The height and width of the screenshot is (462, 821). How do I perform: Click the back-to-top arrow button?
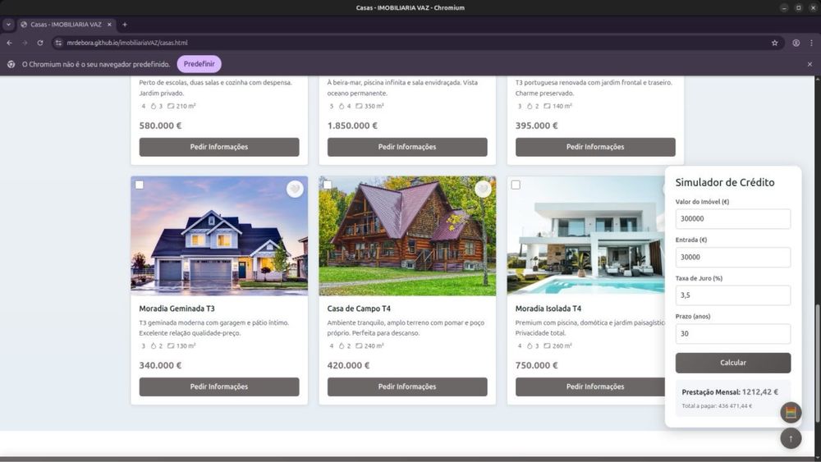(x=791, y=438)
